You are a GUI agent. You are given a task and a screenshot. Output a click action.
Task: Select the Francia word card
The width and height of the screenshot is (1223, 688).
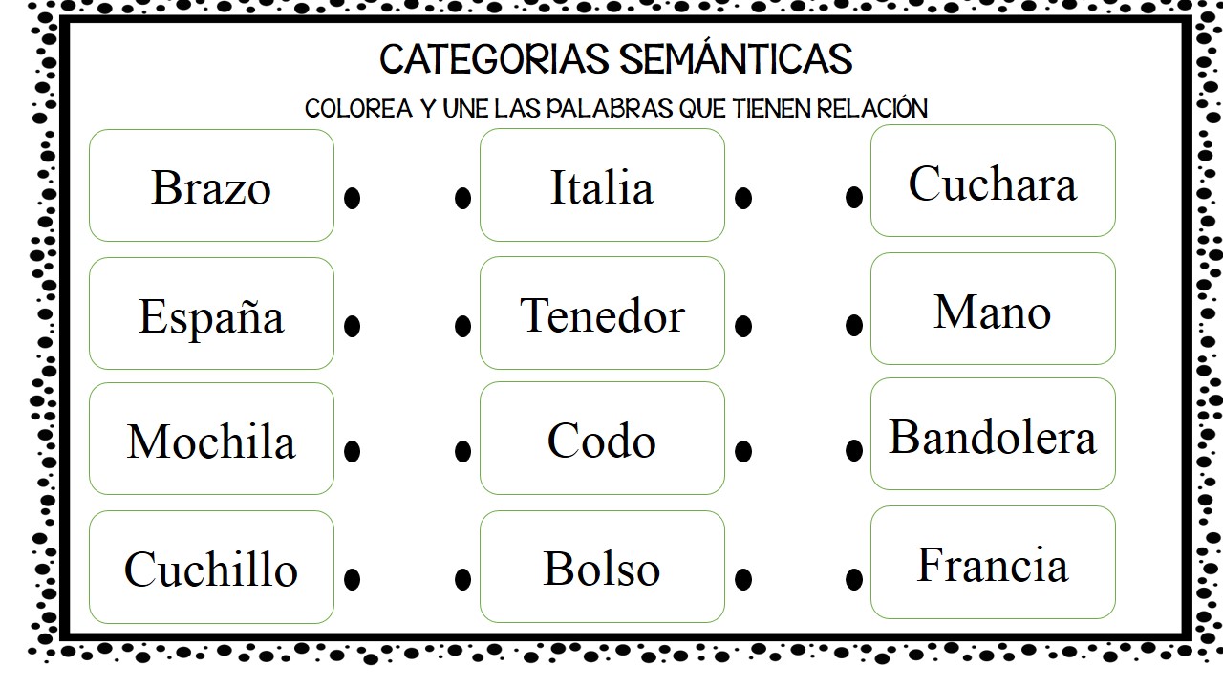[x=993, y=562]
